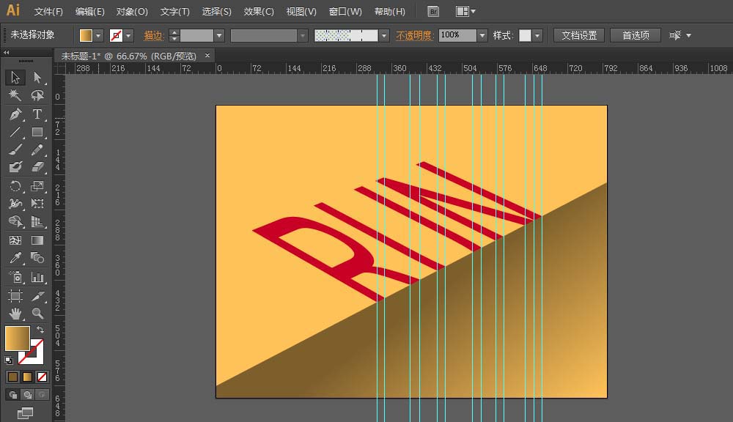Set fill to None using red-slash button

[x=43, y=377]
